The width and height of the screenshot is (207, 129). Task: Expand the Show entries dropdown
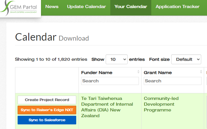coord(117,59)
